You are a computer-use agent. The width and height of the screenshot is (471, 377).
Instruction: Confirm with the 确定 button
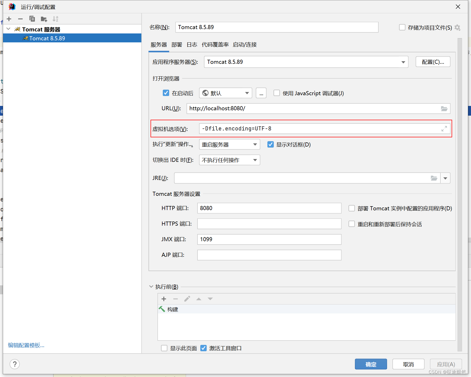pos(371,364)
